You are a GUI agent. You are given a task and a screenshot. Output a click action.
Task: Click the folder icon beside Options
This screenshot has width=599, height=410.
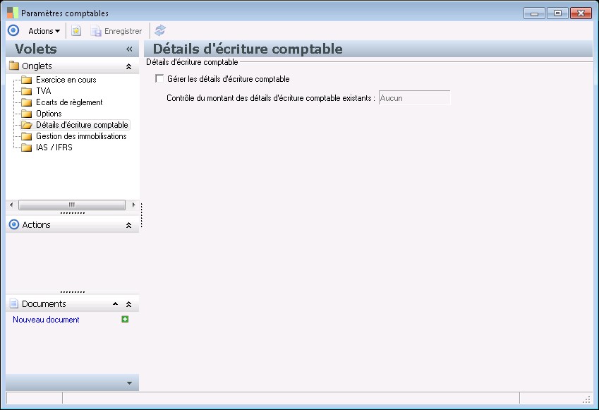26,114
